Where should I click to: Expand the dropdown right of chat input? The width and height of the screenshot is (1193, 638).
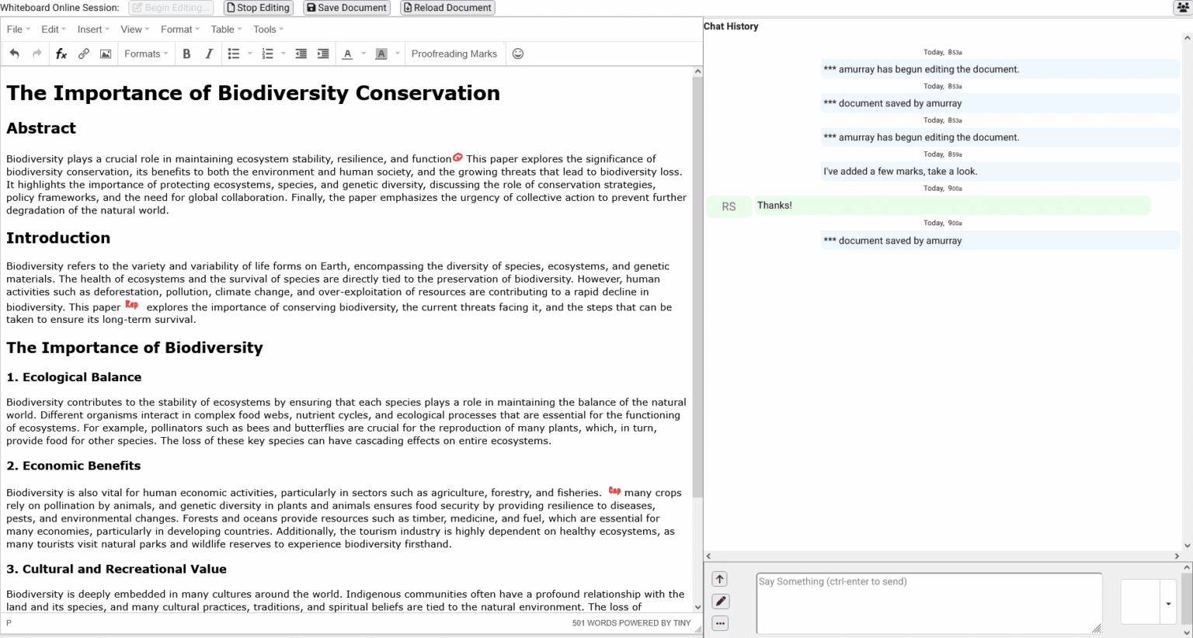pyautogui.click(x=1168, y=603)
